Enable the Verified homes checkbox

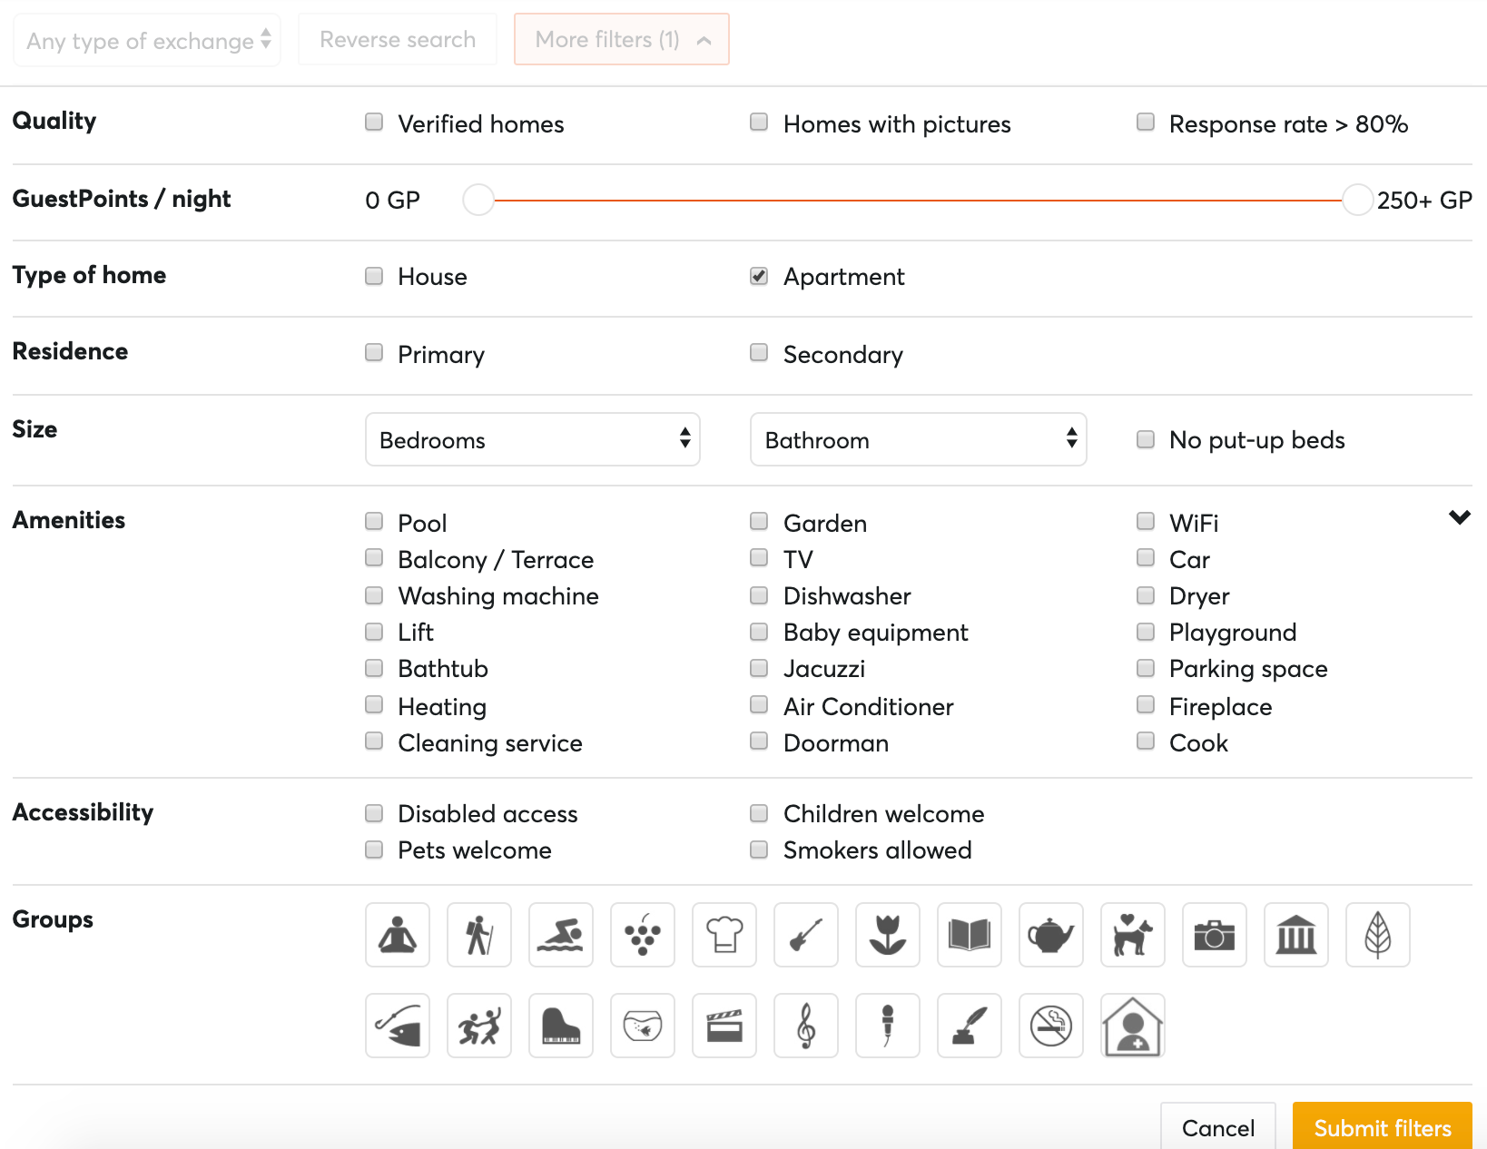click(374, 123)
